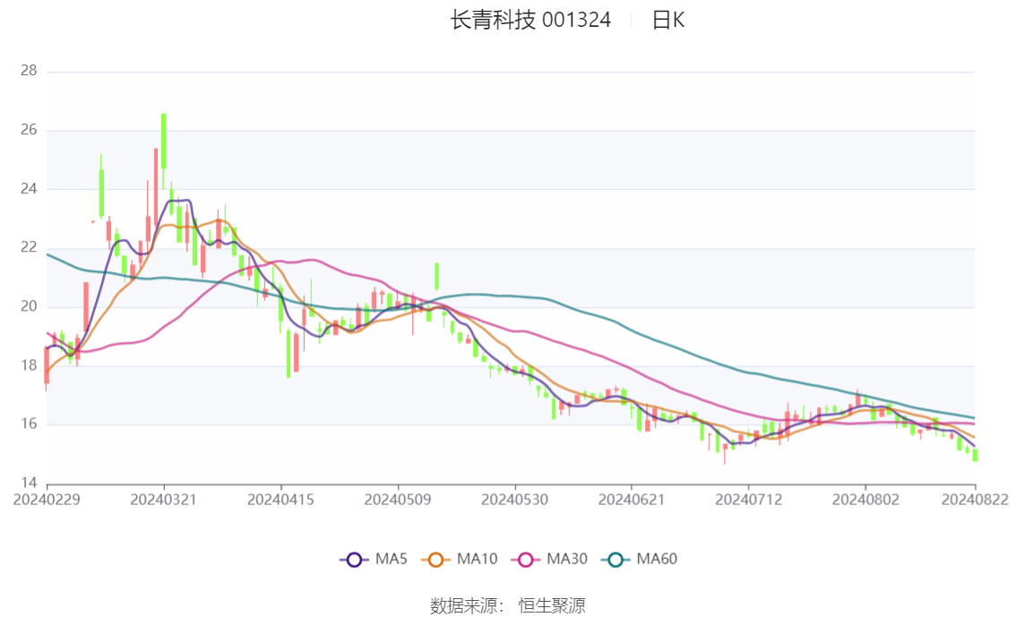
Task: Toggle the MA30 legend series
Action: (x=549, y=560)
